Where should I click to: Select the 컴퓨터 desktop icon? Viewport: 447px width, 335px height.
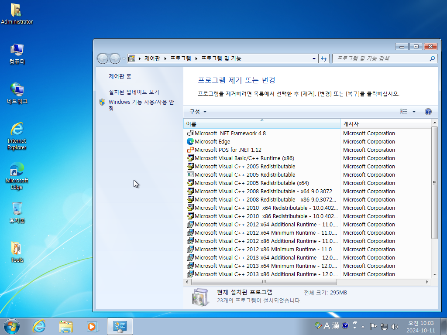(17, 54)
